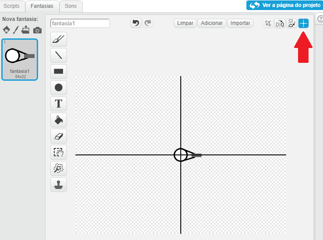The width and height of the screenshot is (323, 240).
Task: Click the Limpar button
Action: pos(185,23)
